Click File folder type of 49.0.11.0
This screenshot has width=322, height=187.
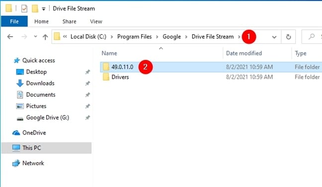(307, 67)
